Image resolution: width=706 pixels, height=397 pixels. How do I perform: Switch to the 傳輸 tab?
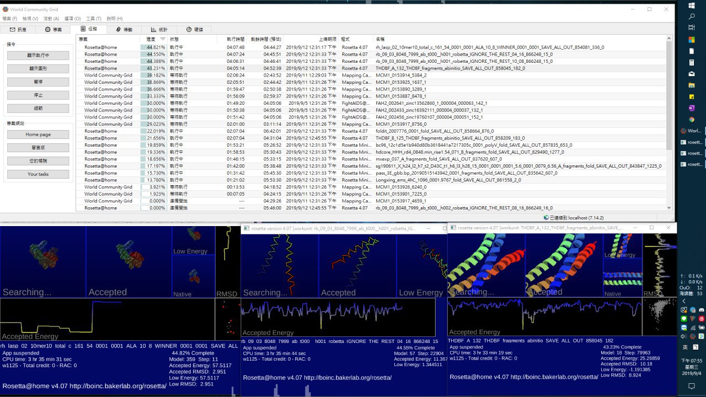click(124, 29)
